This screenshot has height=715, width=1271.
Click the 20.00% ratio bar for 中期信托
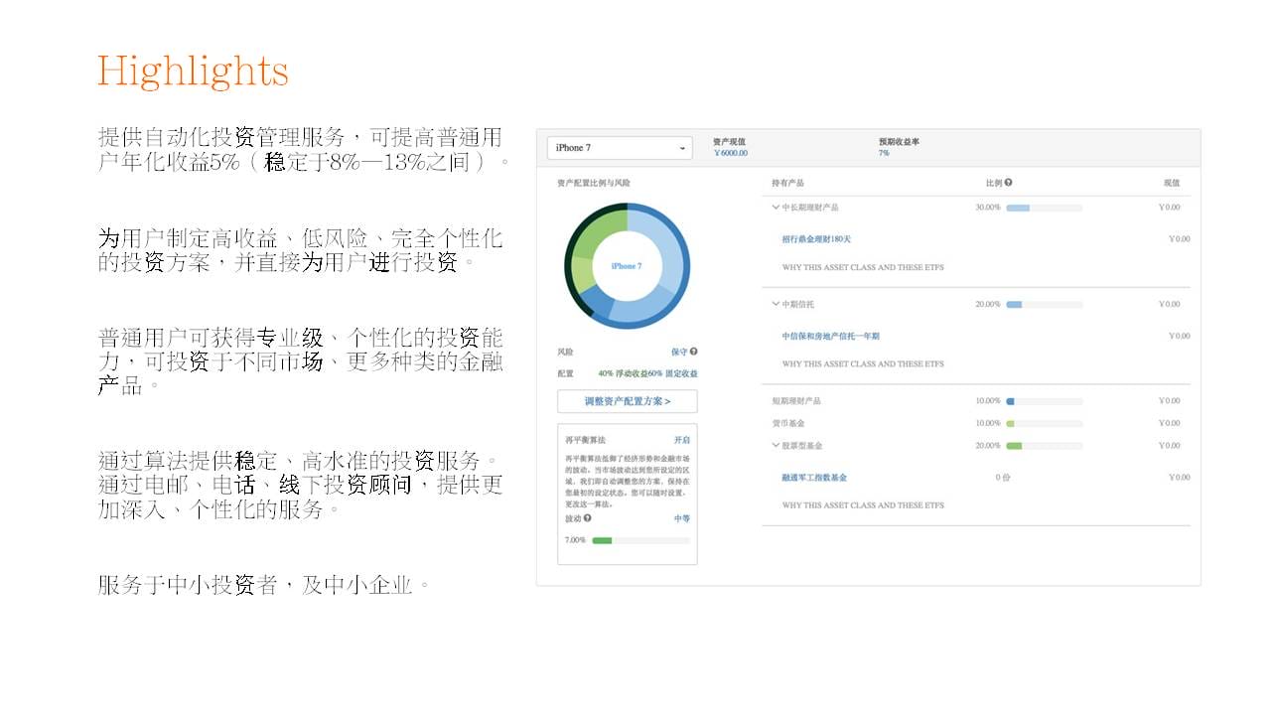coord(1044,304)
